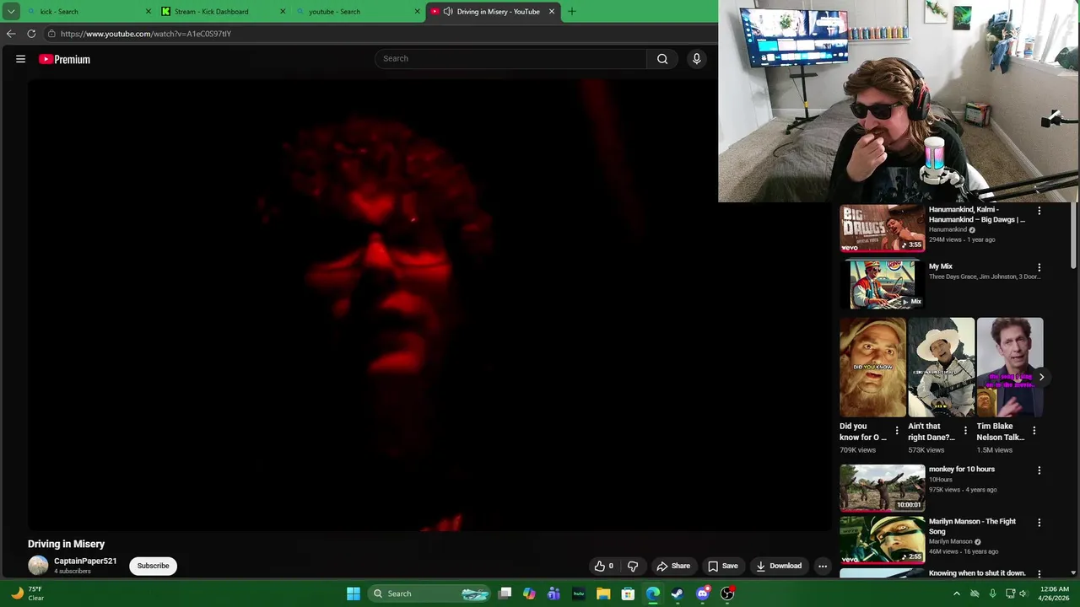
Task: Open the My Mix playlist thumbnail
Action: (882, 284)
